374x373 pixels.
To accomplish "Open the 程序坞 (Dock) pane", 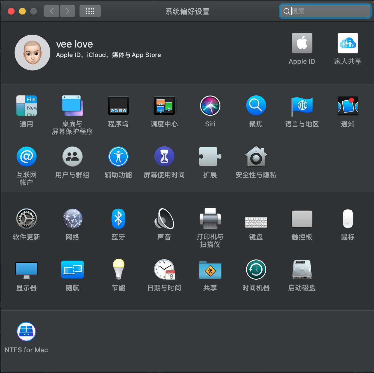I will pos(118,106).
